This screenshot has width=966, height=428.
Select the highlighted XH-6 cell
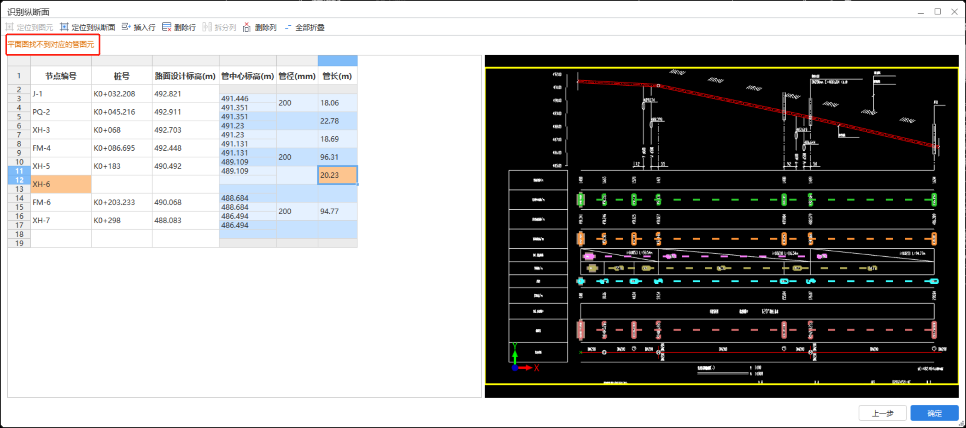pyautogui.click(x=61, y=184)
